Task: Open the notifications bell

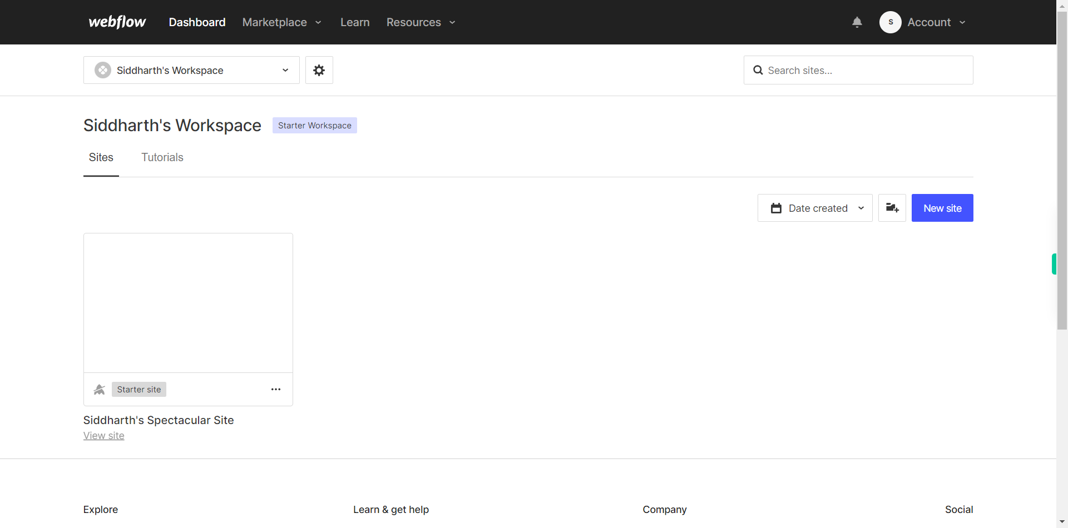Action: pos(857,22)
